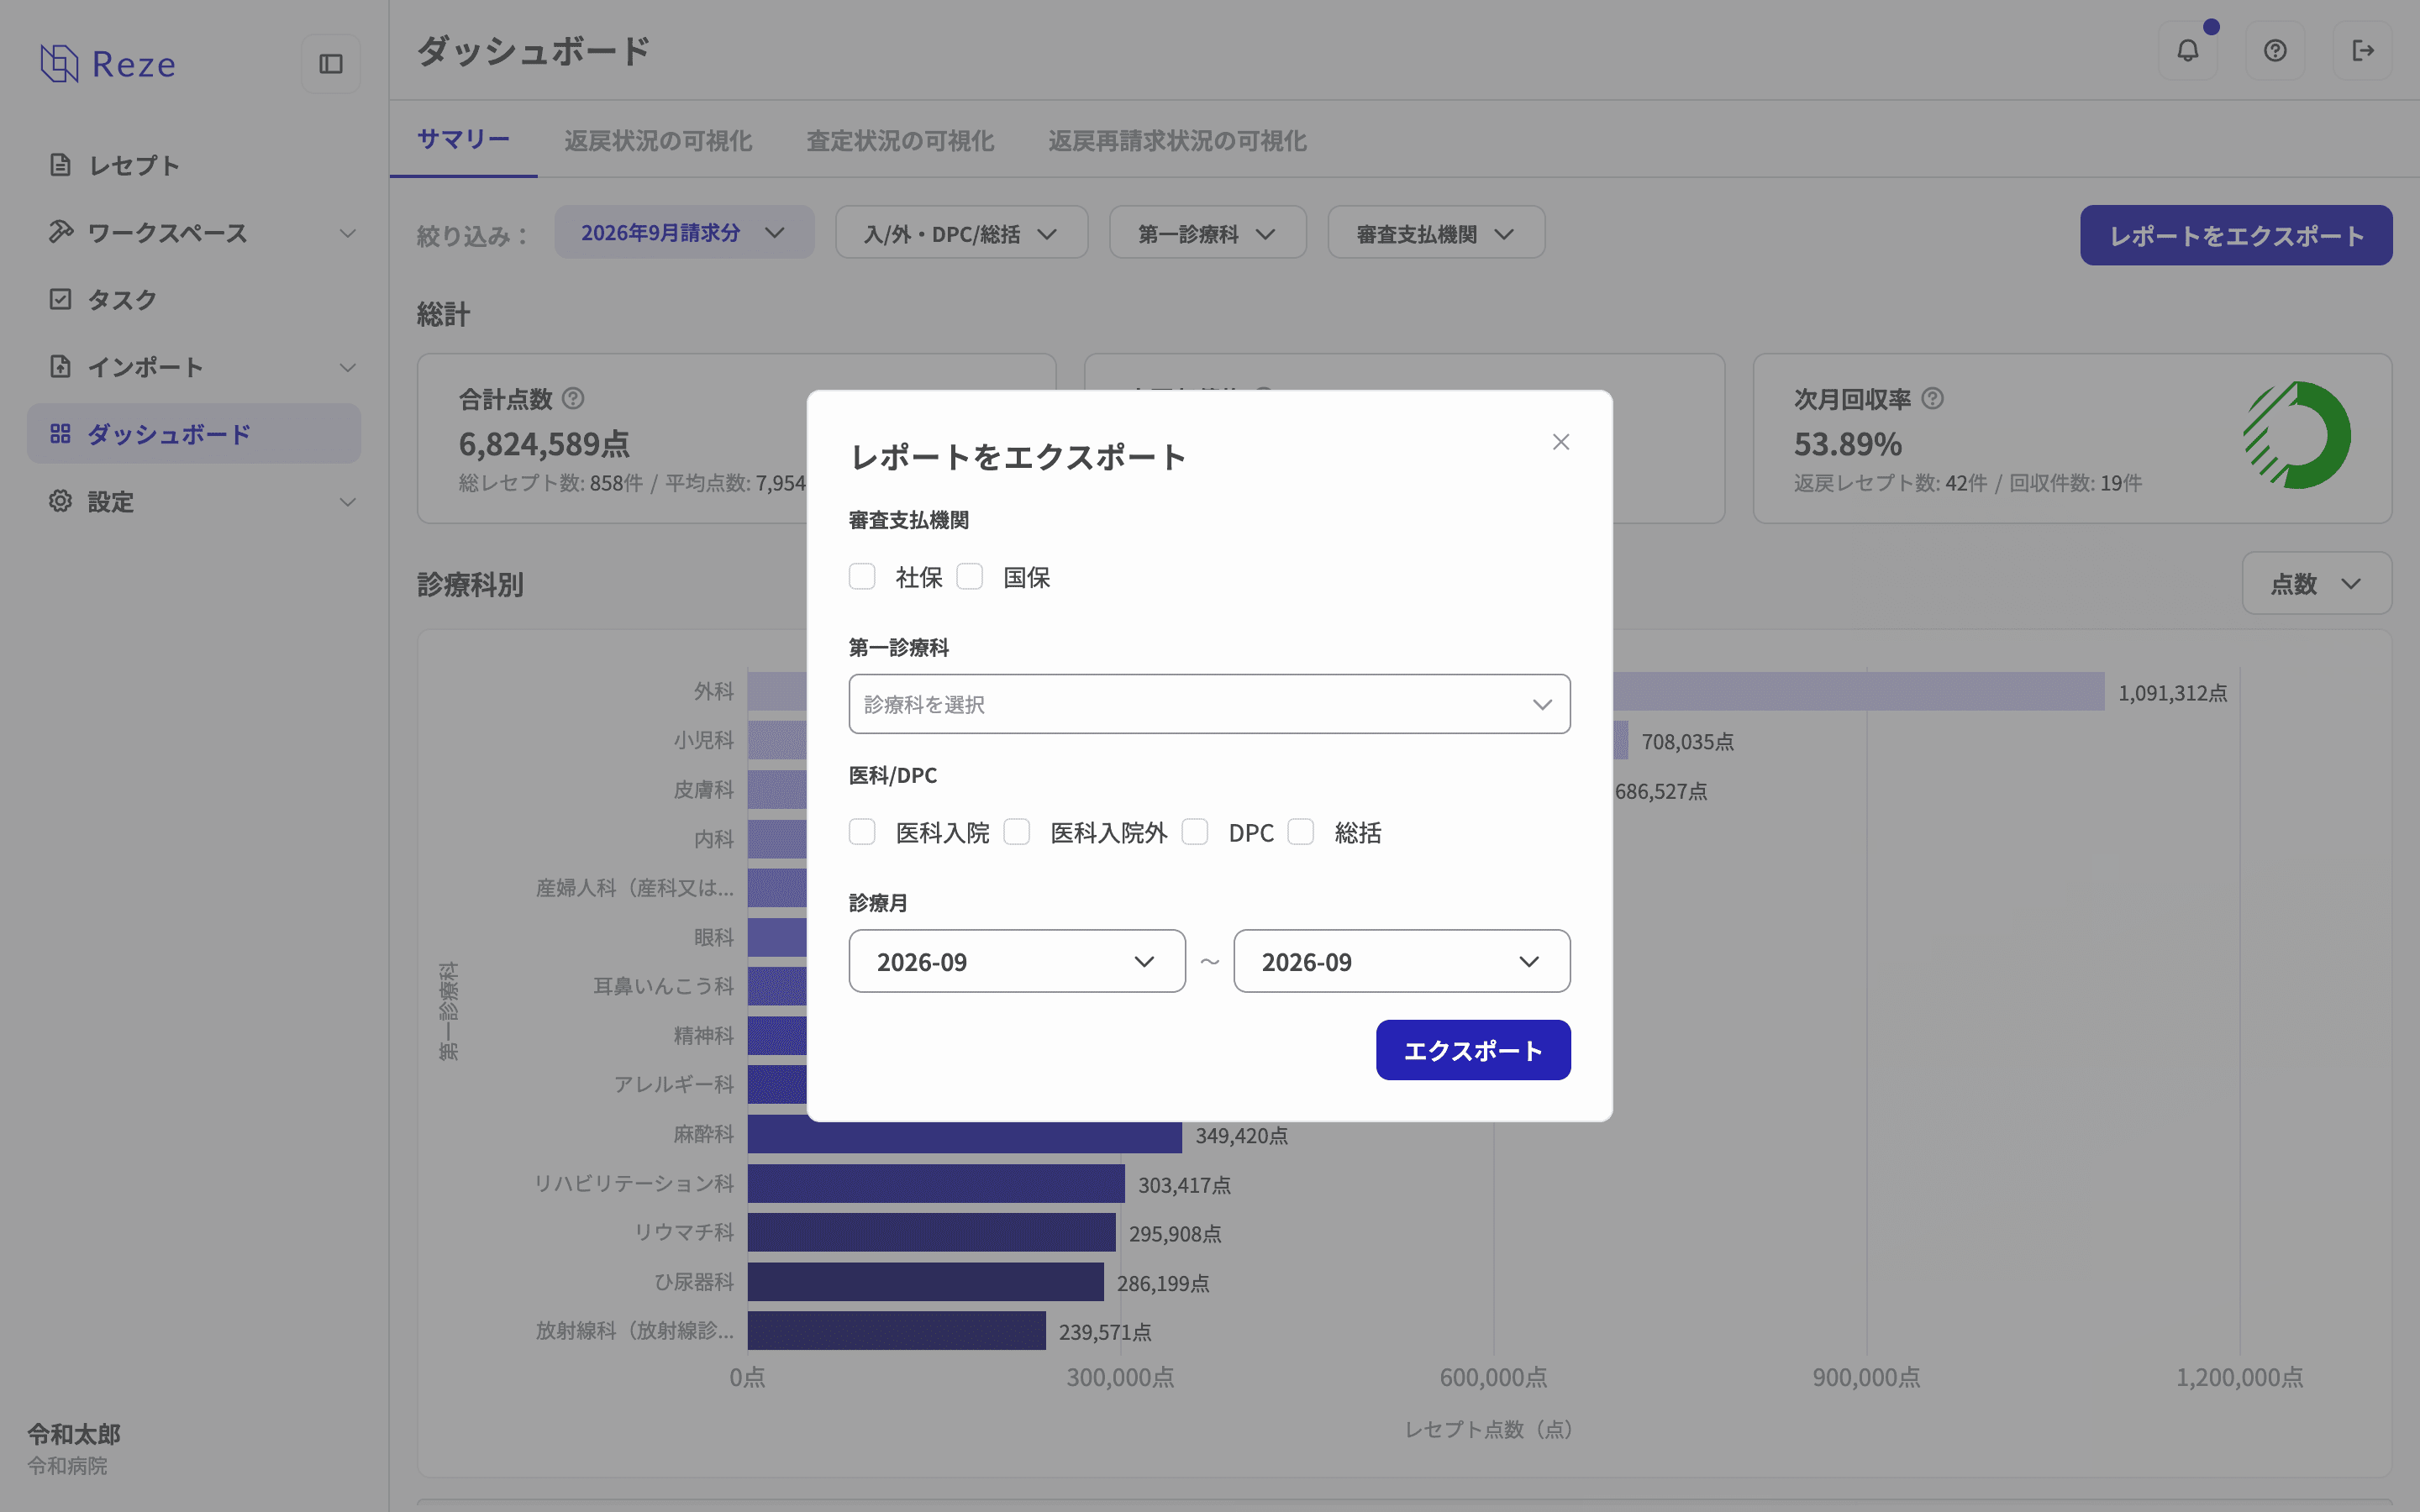
Task: Expand the インポート sidebar chevron
Action: pyautogui.click(x=347, y=367)
